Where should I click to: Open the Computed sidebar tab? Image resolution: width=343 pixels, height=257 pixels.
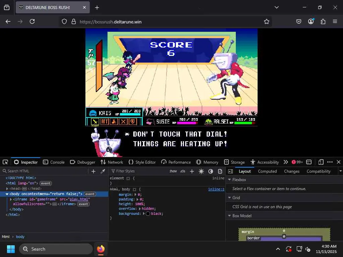point(267,171)
